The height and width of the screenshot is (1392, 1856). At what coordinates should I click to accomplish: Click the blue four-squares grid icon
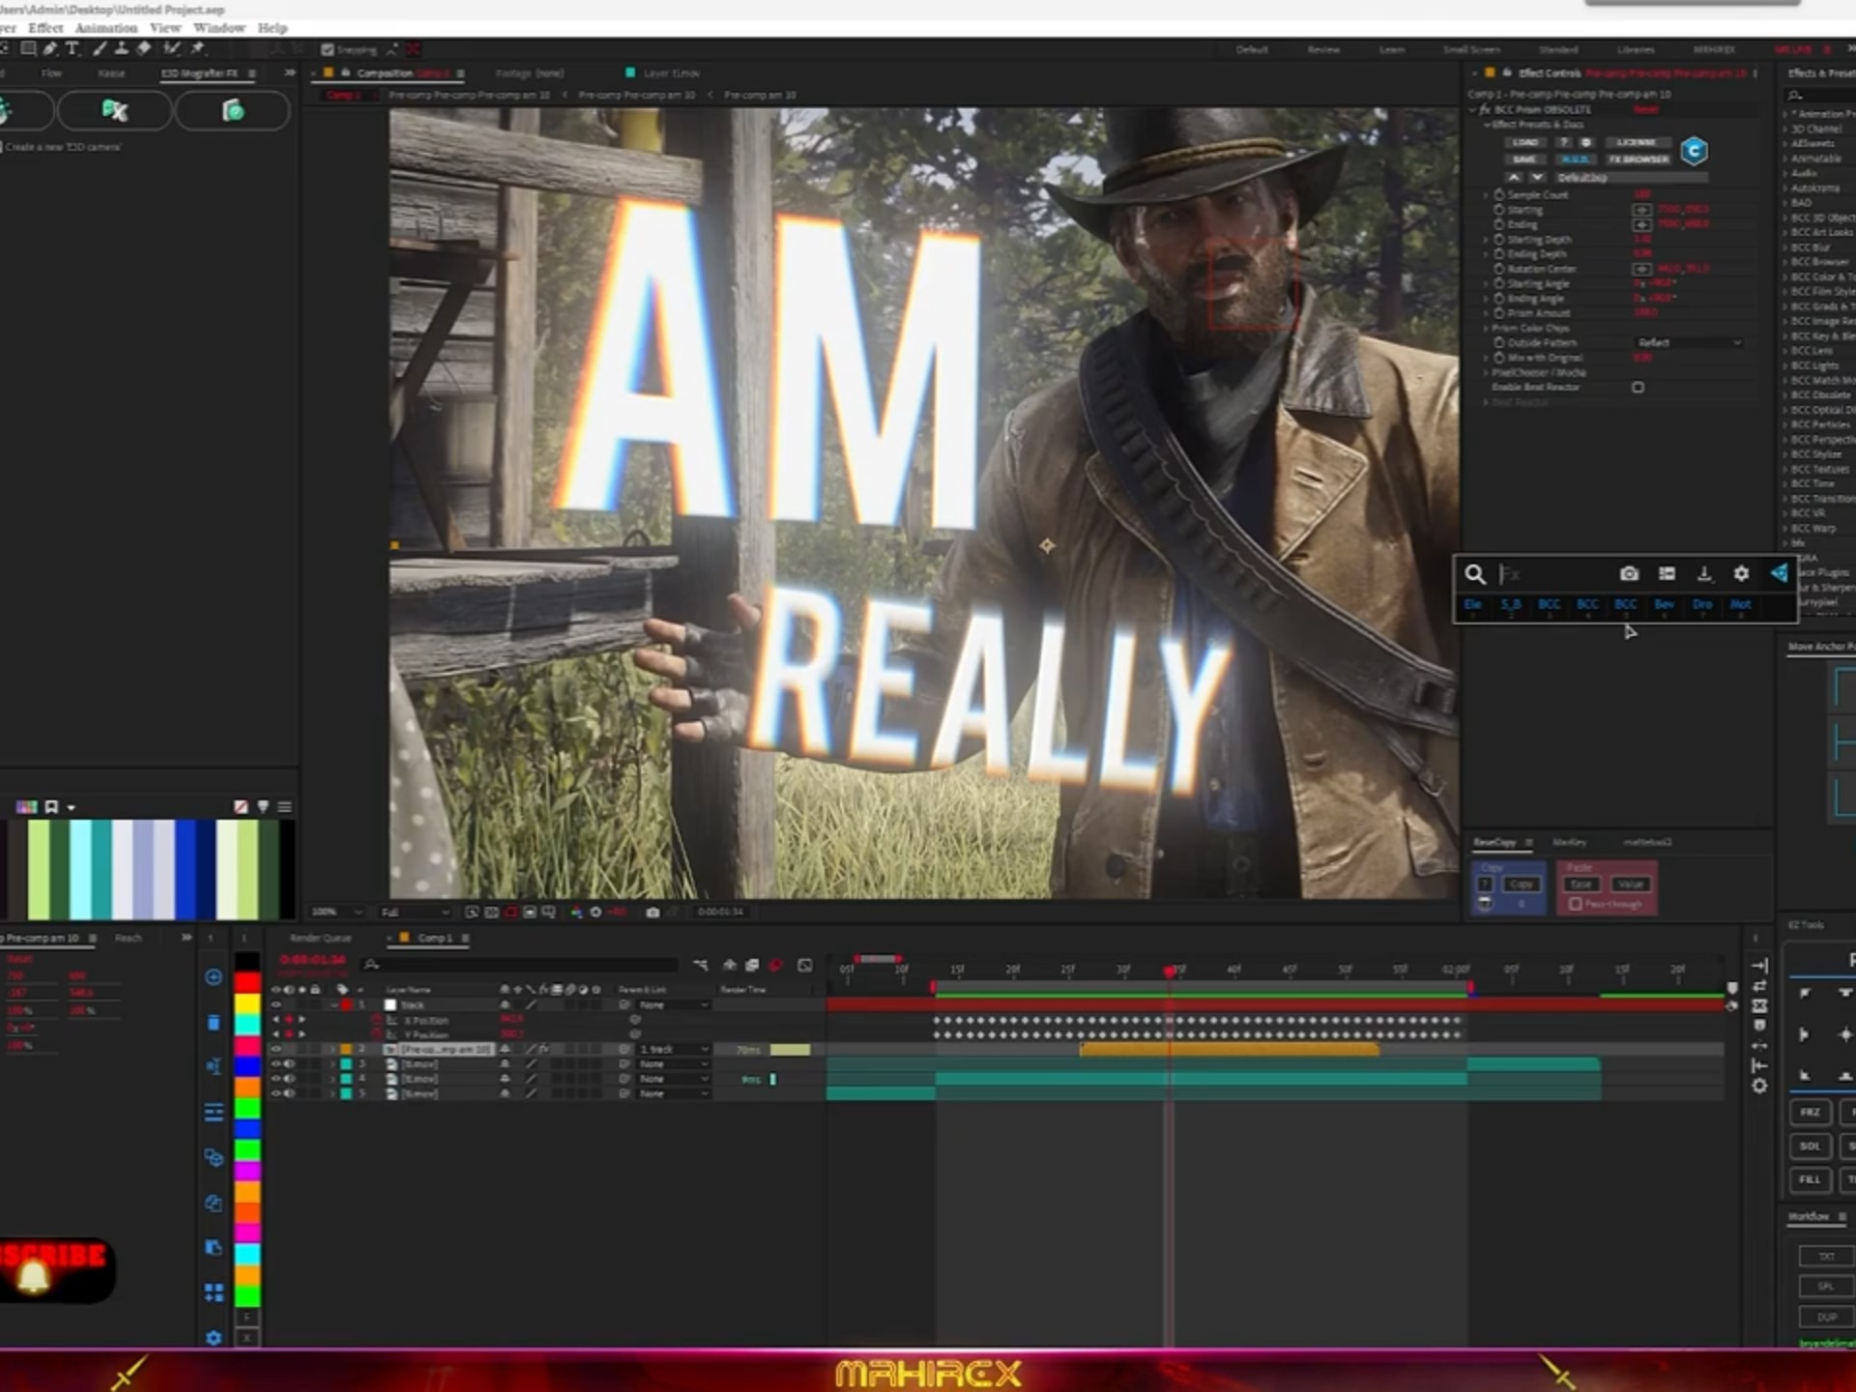point(214,1292)
